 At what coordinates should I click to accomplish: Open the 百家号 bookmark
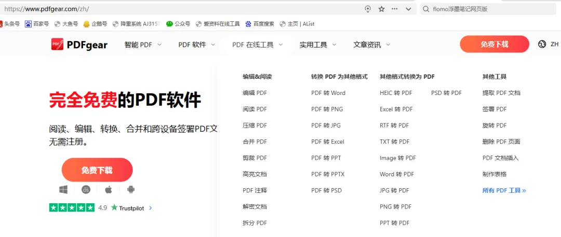36,24
